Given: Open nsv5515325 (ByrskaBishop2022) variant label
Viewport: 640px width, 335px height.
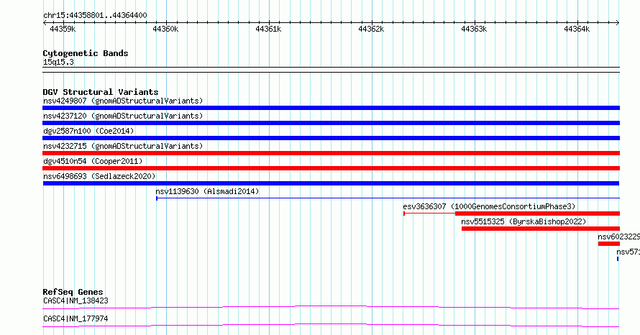Looking at the screenshot, I should (524, 221).
